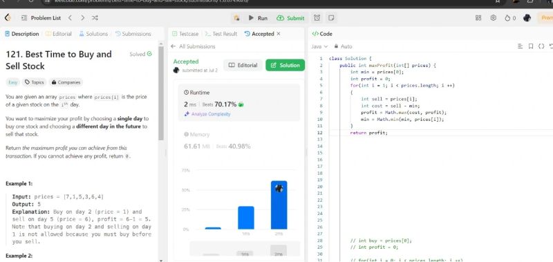Open the debugger icon beside Run
The height and width of the screenshot is (262, 553).
click(236, 18)
